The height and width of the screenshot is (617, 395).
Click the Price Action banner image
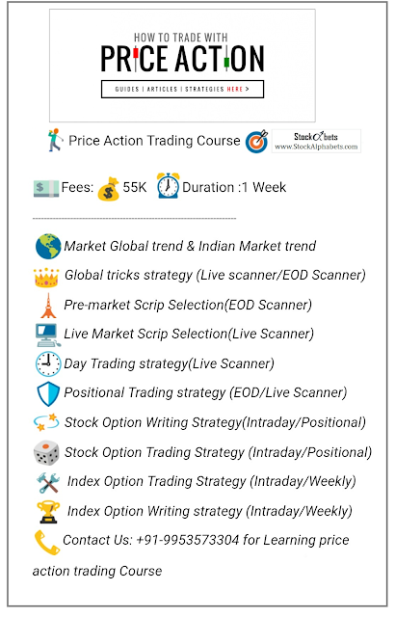(x=182, y=66)
